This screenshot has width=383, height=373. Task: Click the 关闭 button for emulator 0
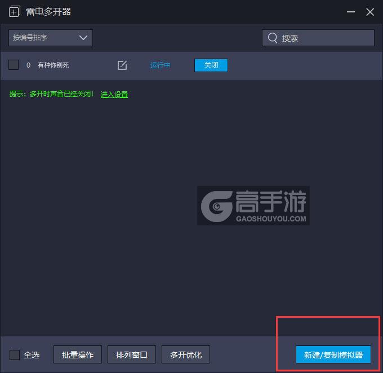211,65
